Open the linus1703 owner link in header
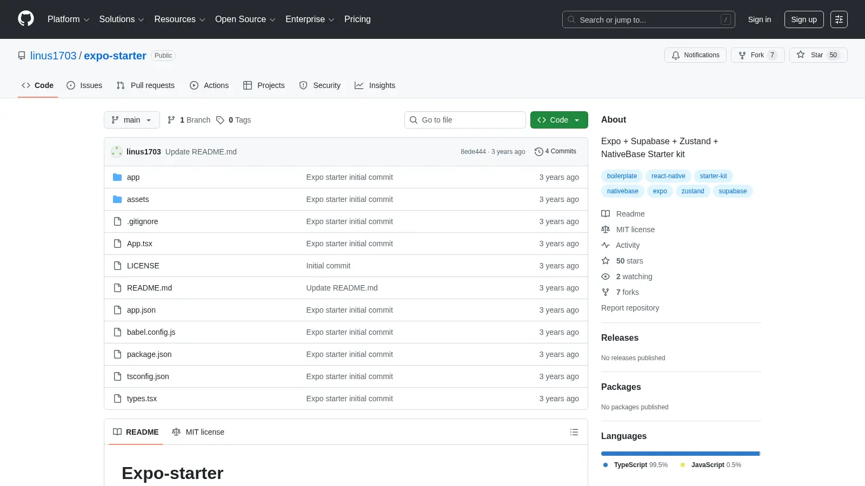The width and height of the screenshot is (865, 486). tap(54, 56)
